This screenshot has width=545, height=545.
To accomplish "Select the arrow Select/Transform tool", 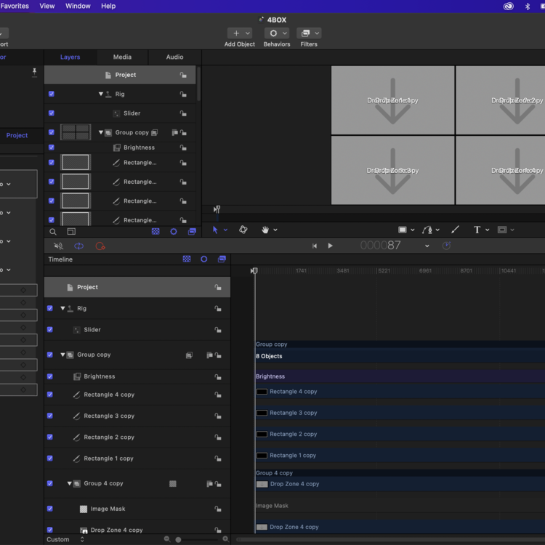I will 215,230.
